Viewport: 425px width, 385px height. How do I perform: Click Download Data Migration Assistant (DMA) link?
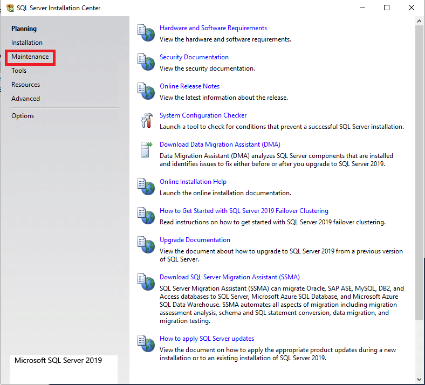(x=220, y=145)
